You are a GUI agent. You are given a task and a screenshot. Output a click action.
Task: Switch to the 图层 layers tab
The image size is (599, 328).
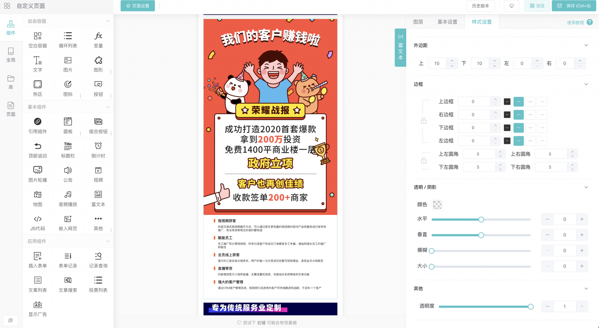[x=418, y=22]
